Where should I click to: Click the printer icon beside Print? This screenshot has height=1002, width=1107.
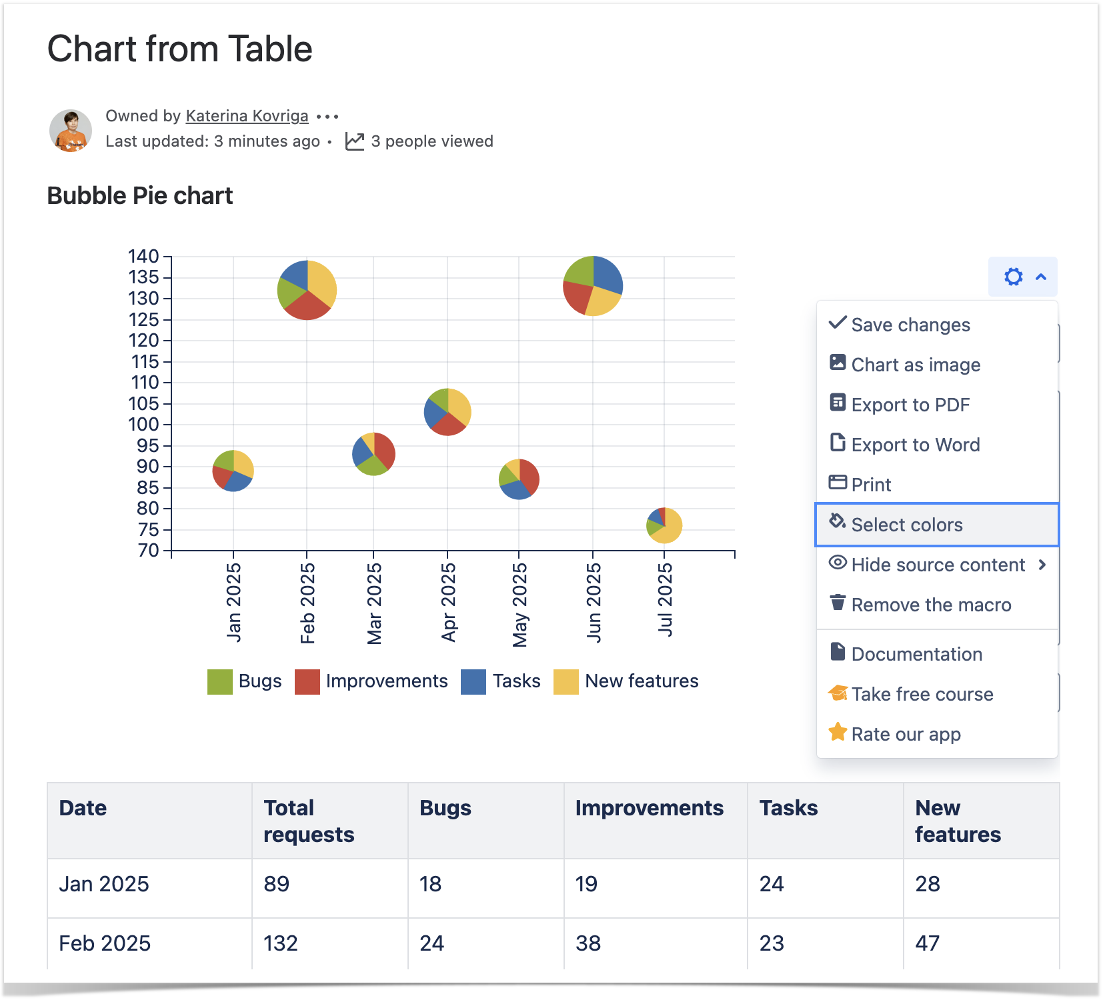click(x=837, y=483)
